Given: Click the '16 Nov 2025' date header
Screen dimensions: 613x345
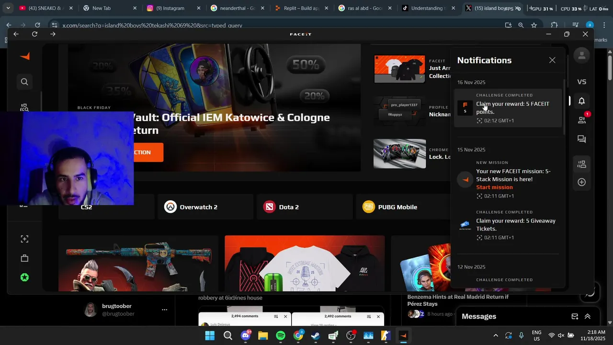Looking at the screenshot, I should click(471, 82).
